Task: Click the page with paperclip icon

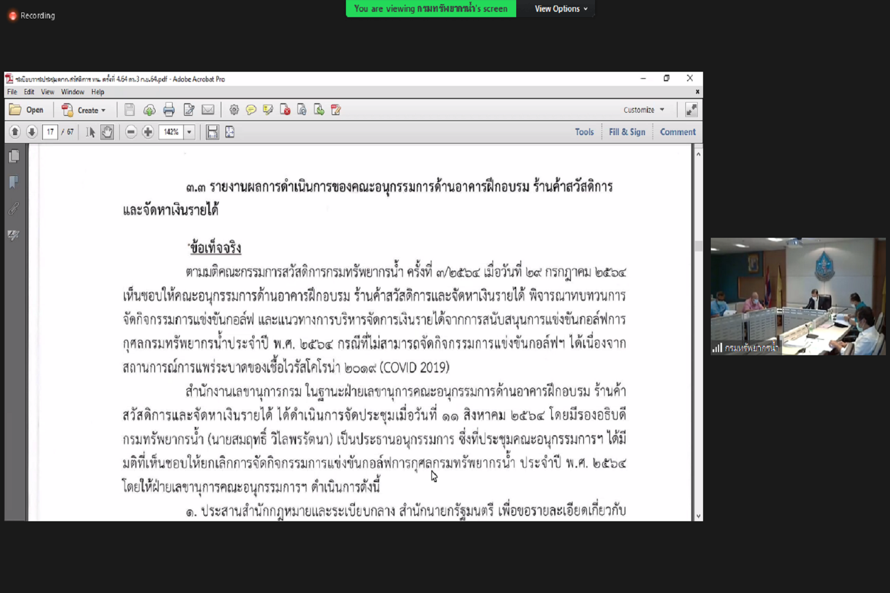Action: click(302, 110)
